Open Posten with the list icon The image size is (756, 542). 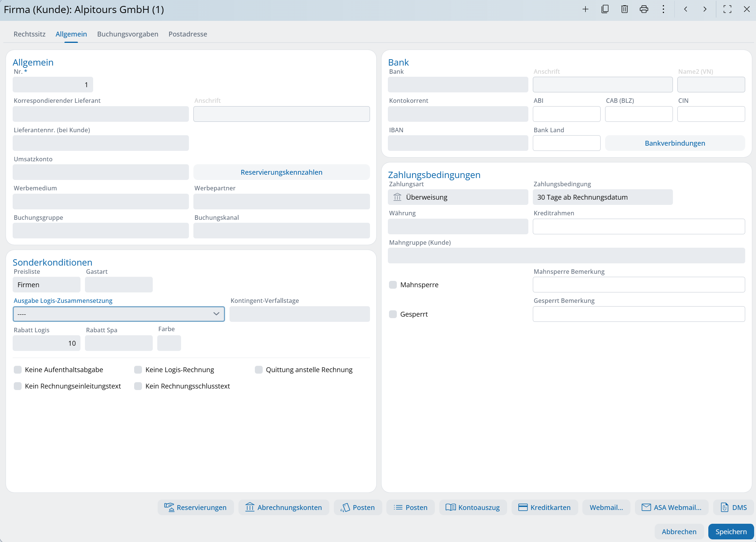[398, 507]
